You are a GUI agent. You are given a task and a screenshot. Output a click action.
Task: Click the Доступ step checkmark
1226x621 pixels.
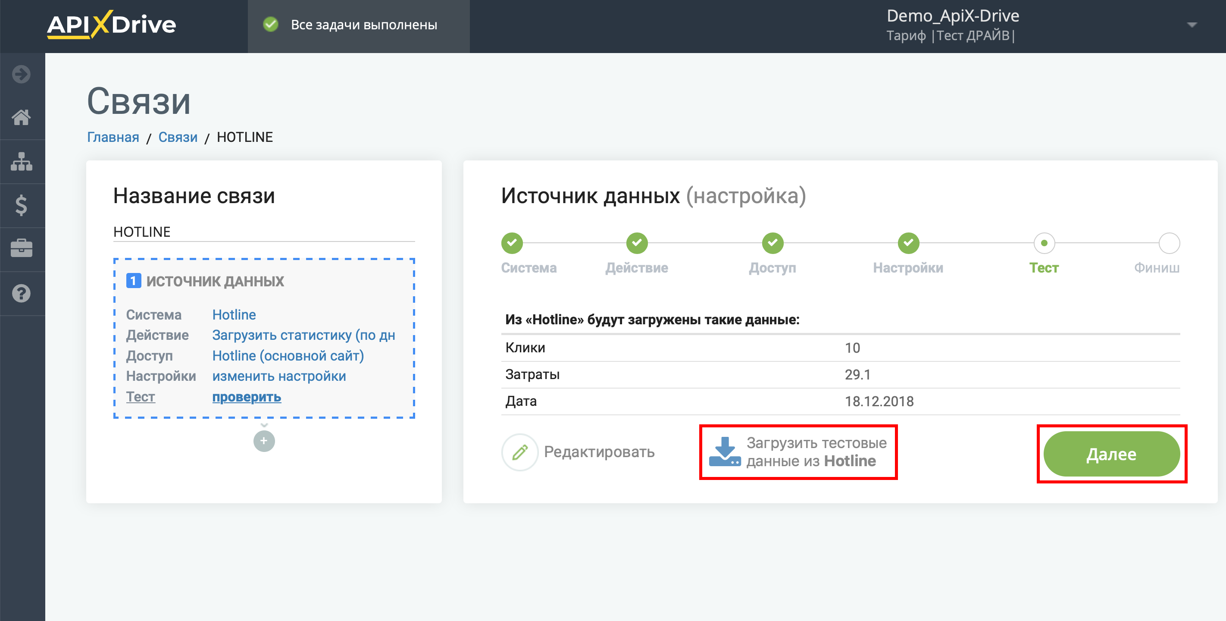point(773,243)
